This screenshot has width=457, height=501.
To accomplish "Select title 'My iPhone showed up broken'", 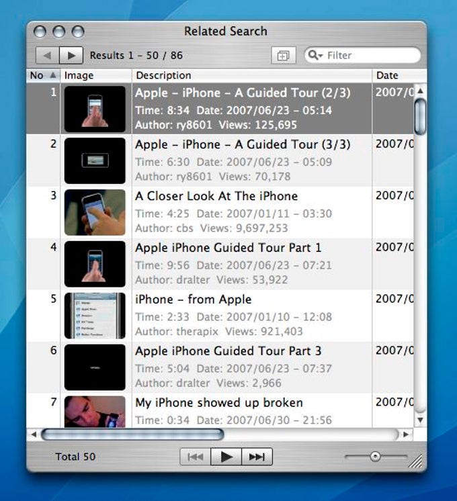I will point(218,403).
